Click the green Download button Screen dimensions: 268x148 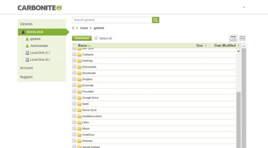tap(82, 38)
